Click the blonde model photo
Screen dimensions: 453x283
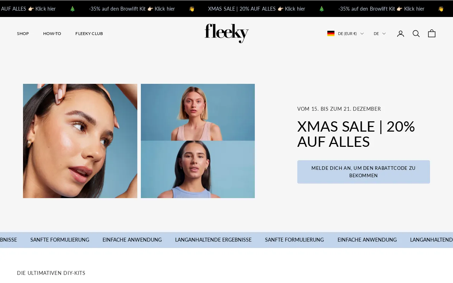pyautogui.click(x=198, y=112)
